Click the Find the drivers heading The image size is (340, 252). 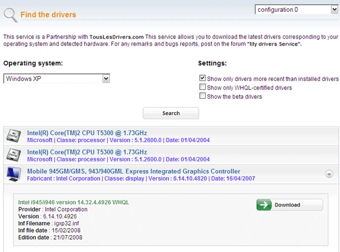click(x=48, y=15)
